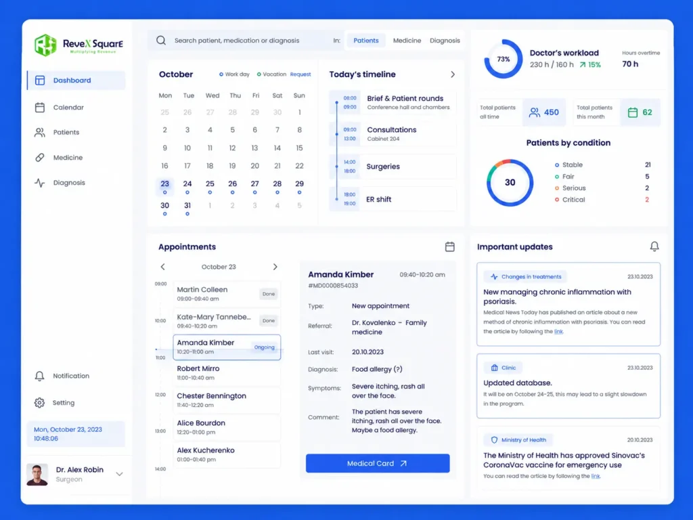This screenshot has height=520, width=693.
Task: Click the Mon, October 23, 2023 date box
Action: pos(76,434)
